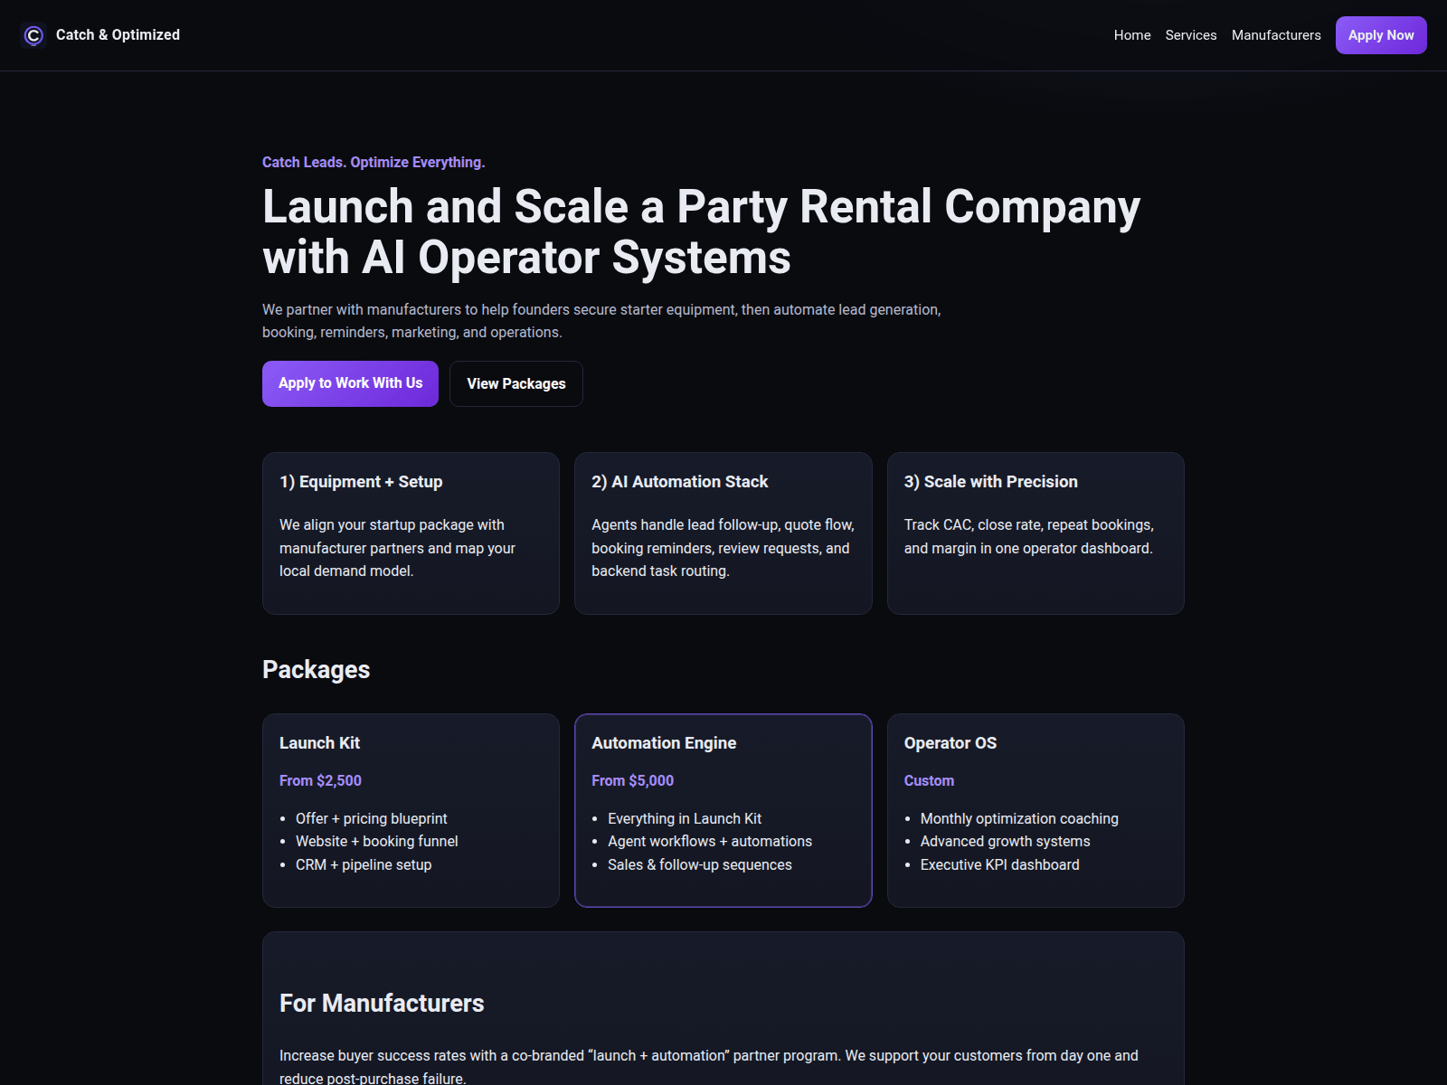Image resolution: width=1447 pixels, height=1085 pixels.
Task: Click the Packages section heading
Action: [316, 670]
